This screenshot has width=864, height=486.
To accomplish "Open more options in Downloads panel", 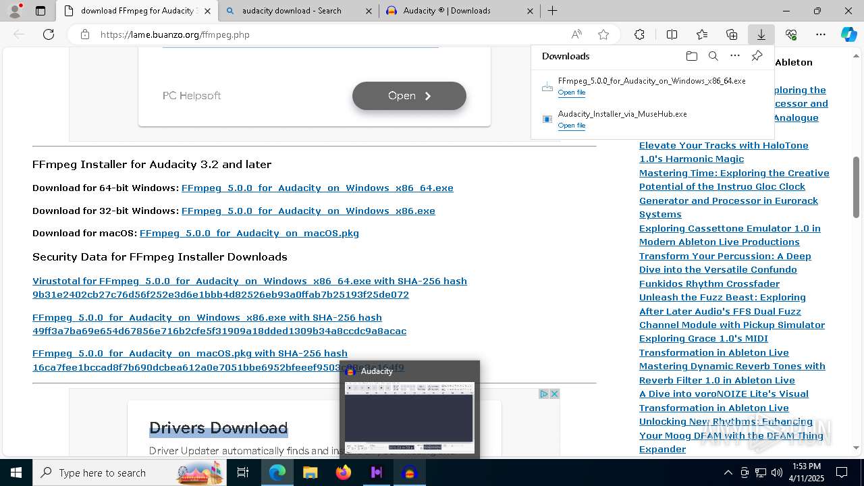I will pos(735,56).
